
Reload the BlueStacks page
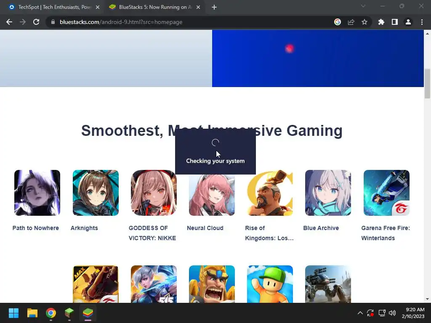click(x=36, y=22)
